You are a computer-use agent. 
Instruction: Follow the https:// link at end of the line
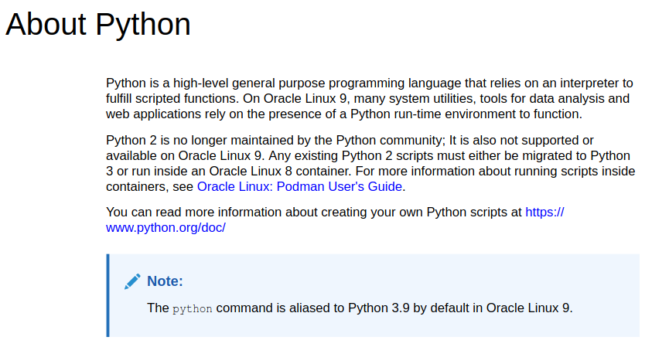tap(544, 213)
